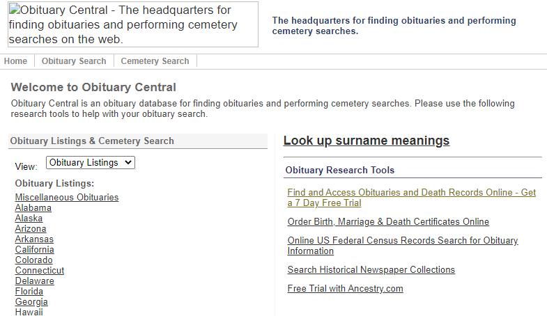The width and height of the screenshot is (547, 316).
Task: Open Search Historical Newspaper Collections link
Action: coord(371,269)
